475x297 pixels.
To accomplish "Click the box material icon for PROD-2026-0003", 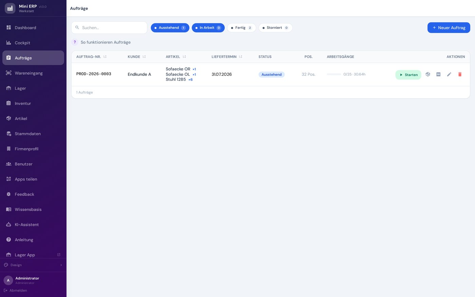I will 428,74.
